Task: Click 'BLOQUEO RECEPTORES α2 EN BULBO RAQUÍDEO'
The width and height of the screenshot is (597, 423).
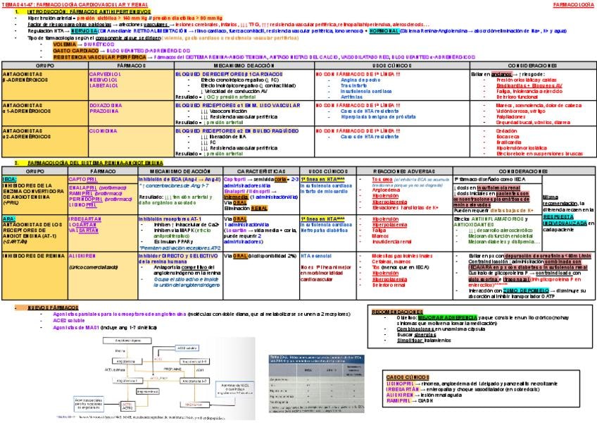Action: [237, 131]
